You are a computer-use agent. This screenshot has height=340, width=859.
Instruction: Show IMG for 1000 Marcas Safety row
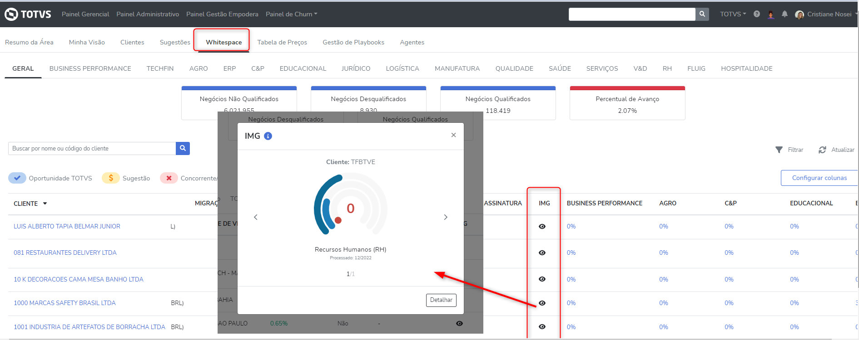click(x=542, y=303)
